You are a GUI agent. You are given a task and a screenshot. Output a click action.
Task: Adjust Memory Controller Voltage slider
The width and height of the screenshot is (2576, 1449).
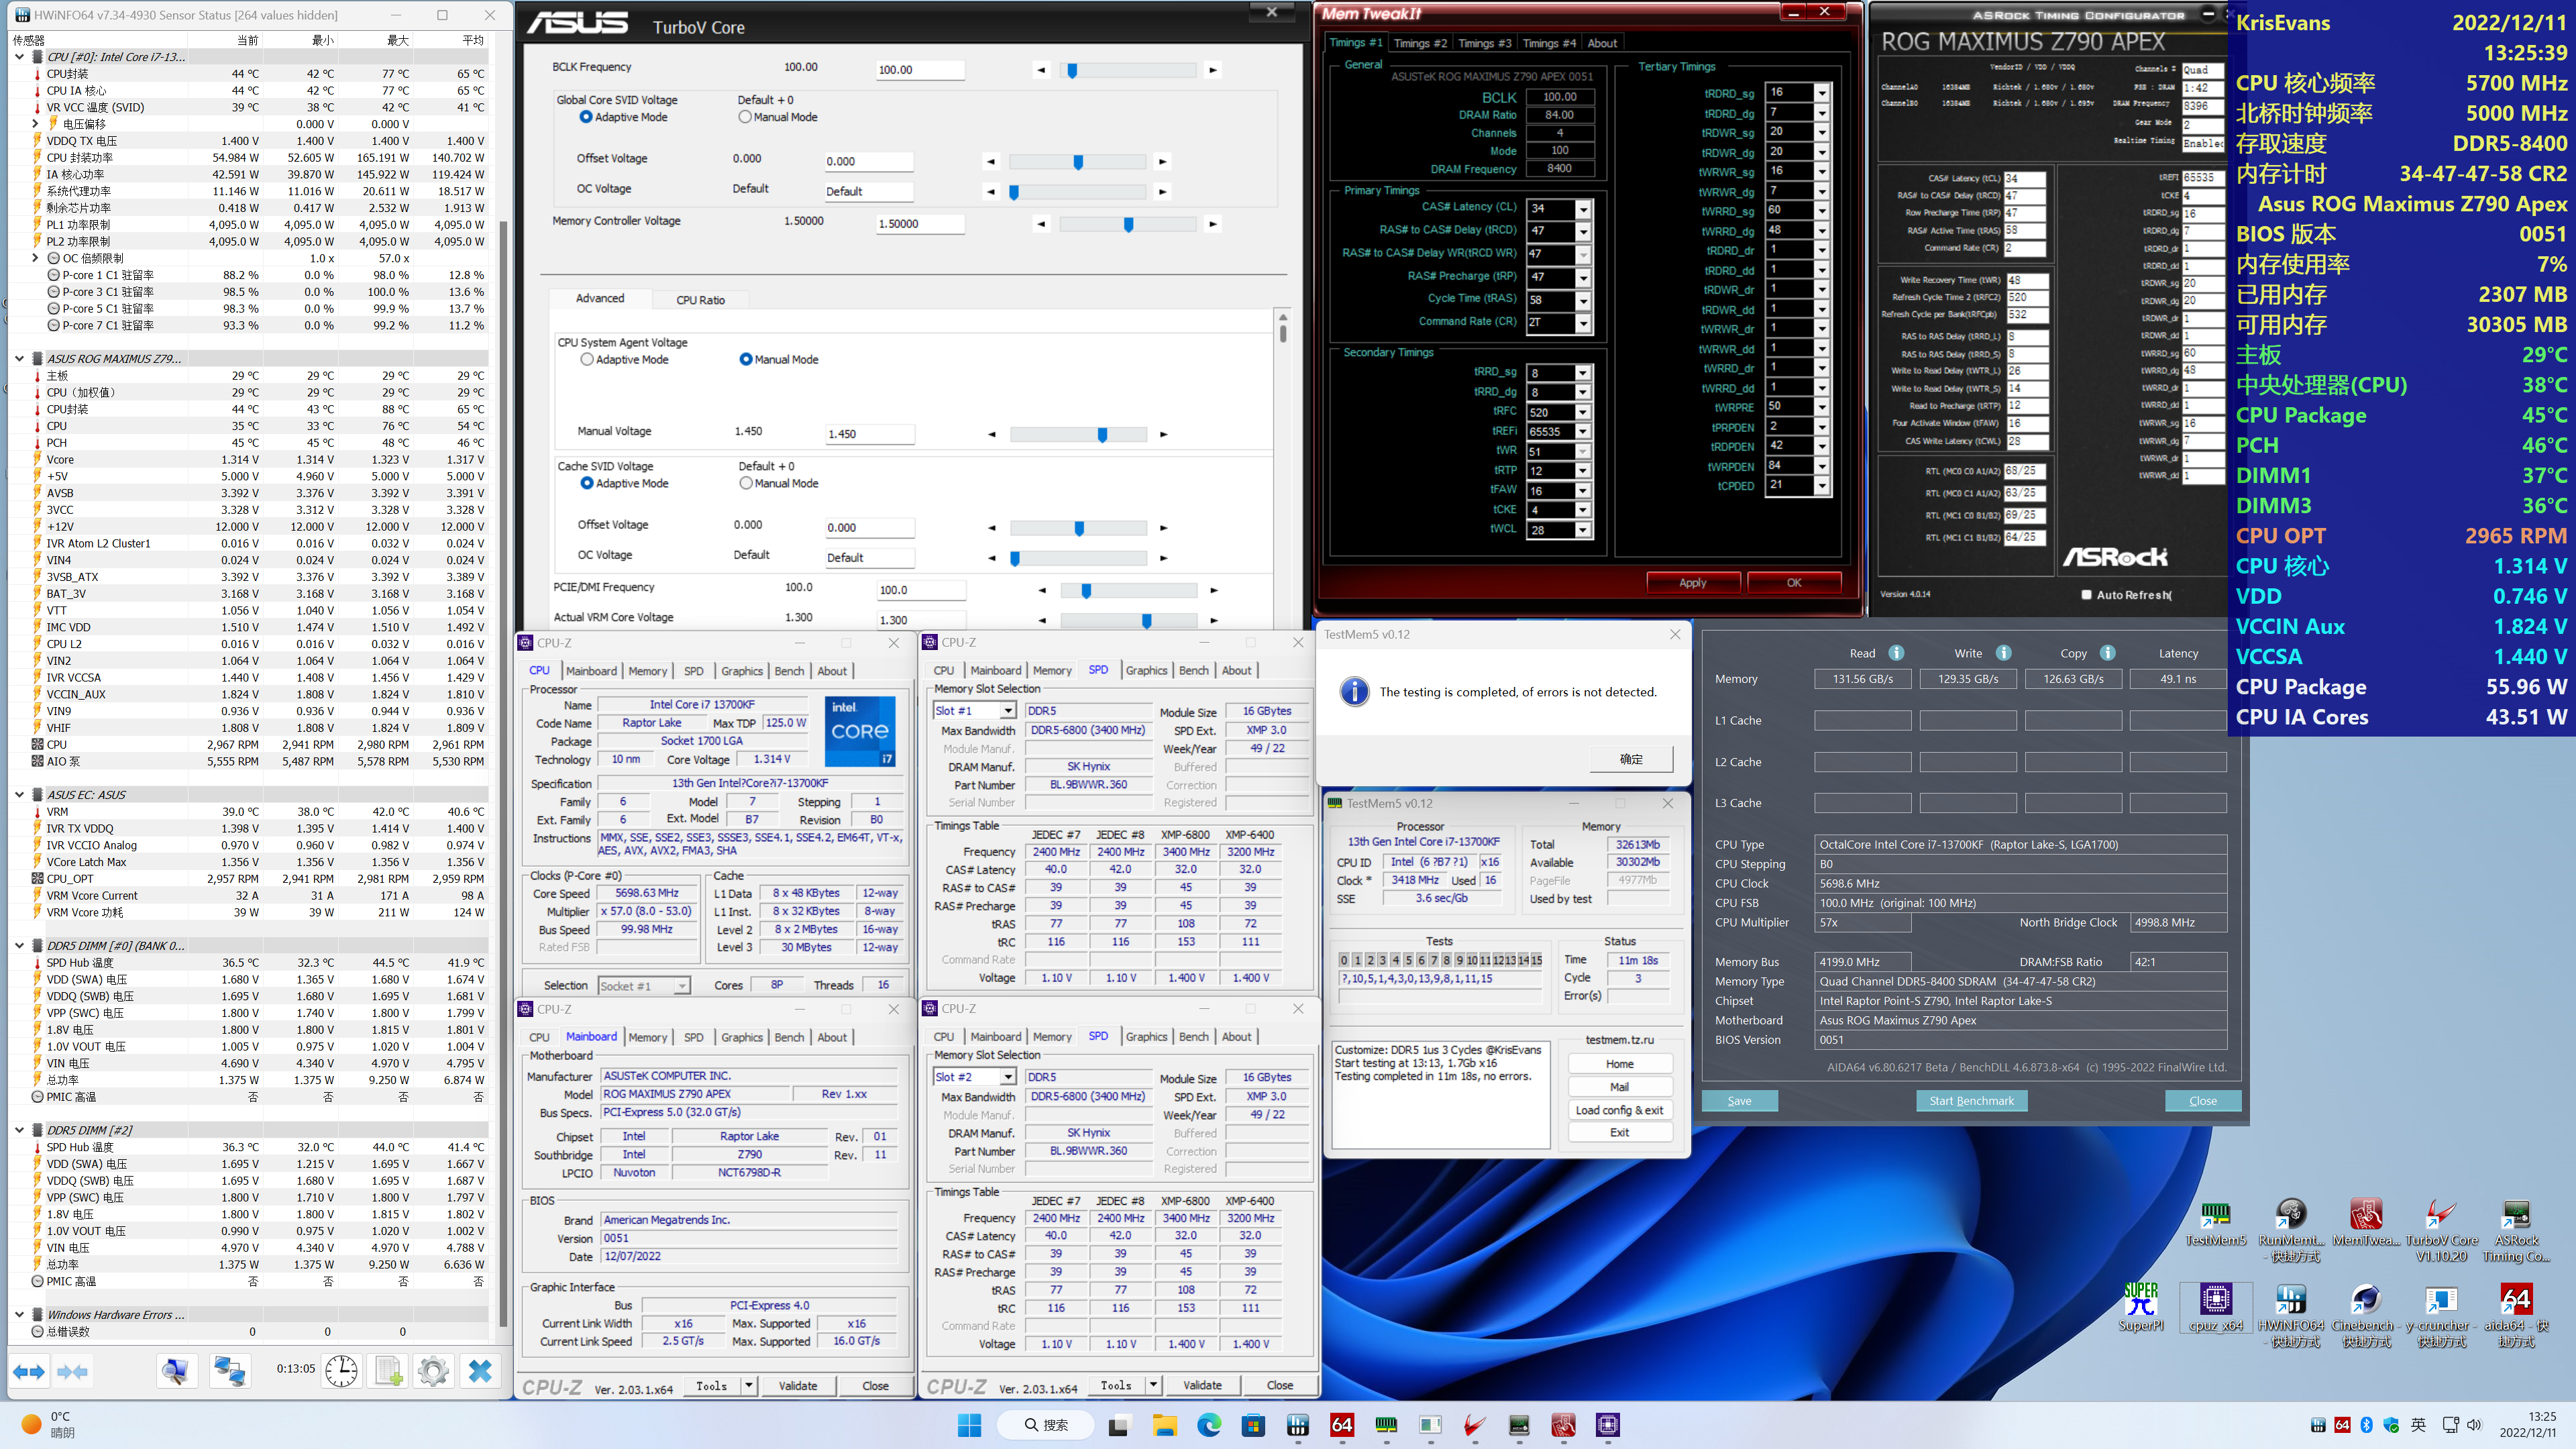pyautogui.click(x=1129, y=225)
